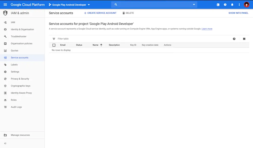
Task: Click the Key creation date column header
Action: [150, 45]
